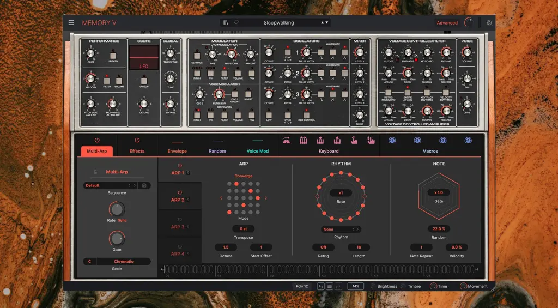This screenshot has height=308, width=558.
Task: Open the Voice Mod tab
Action: (x=258, y=151)
